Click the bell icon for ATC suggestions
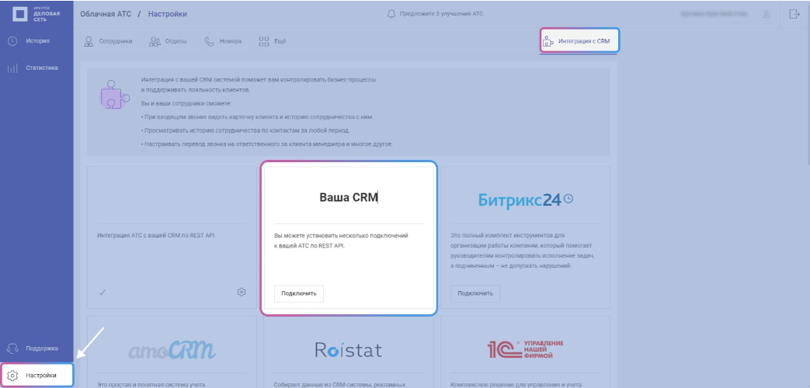Screen dimensions: 810x388 [391, 14]
